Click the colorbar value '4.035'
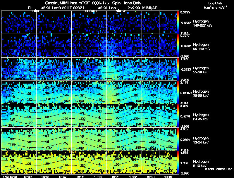The height and width of the screenshot is (178, 234). click(184, 129)
